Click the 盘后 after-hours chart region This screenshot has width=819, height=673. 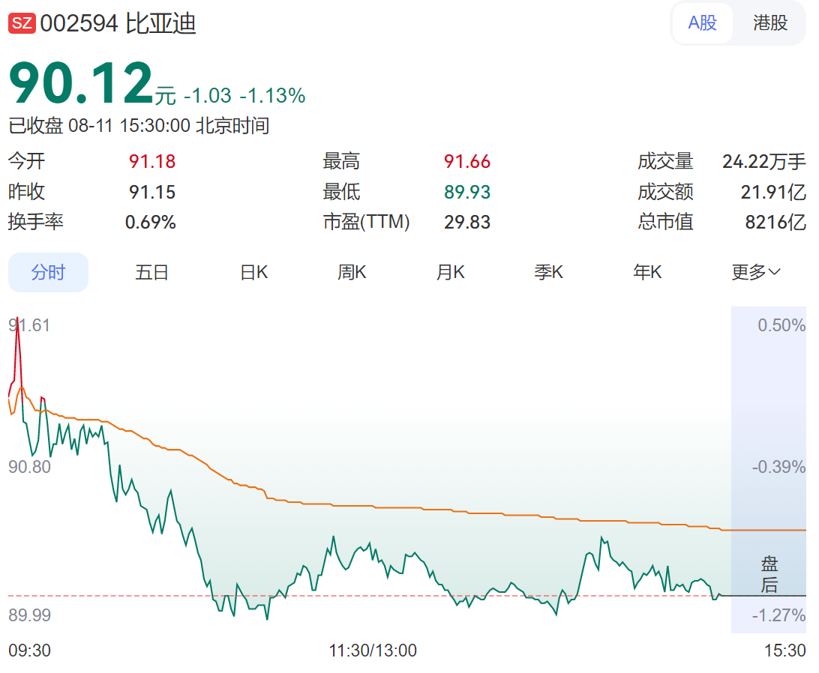769,469
